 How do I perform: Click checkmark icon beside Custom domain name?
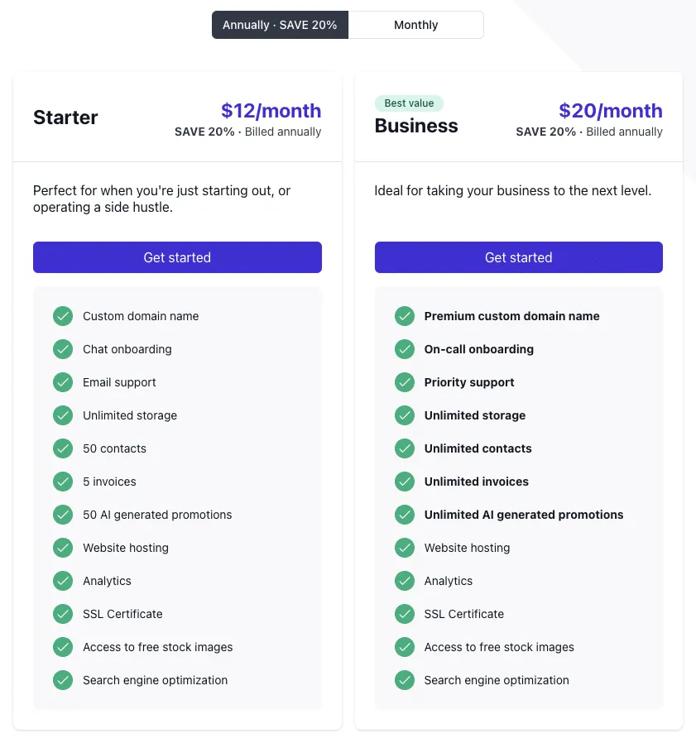point(63,316)
